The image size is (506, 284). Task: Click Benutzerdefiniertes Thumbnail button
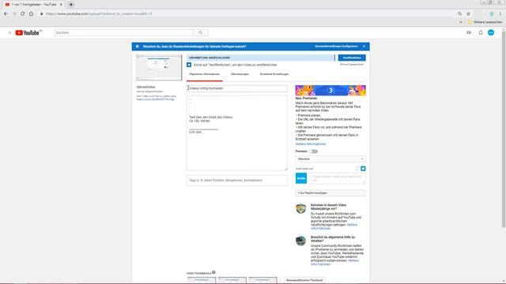click(304, 280)
